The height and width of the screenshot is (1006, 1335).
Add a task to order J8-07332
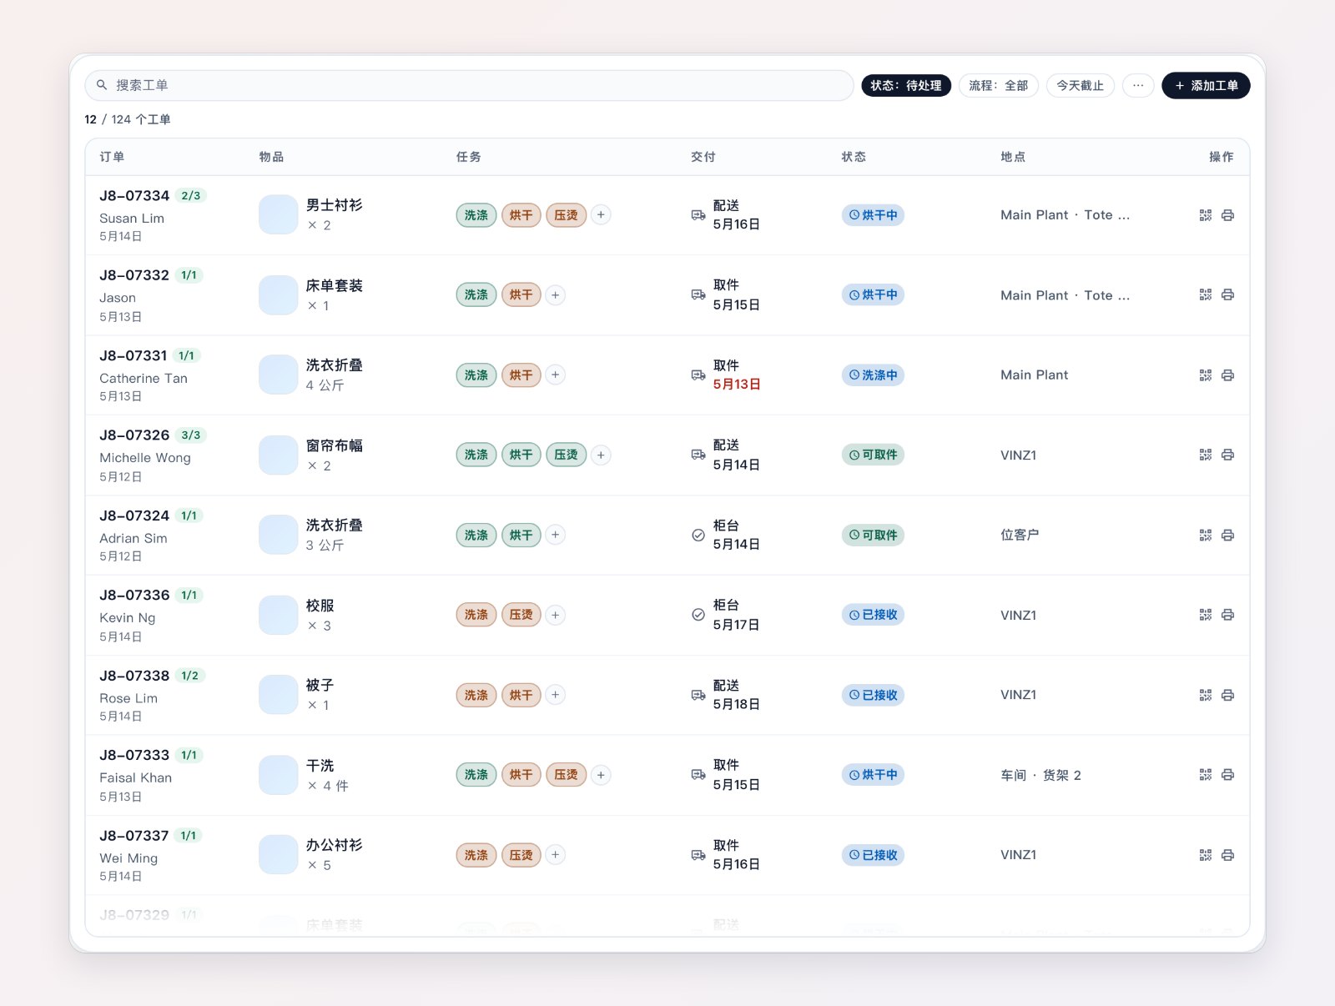[x=556, y=294]
